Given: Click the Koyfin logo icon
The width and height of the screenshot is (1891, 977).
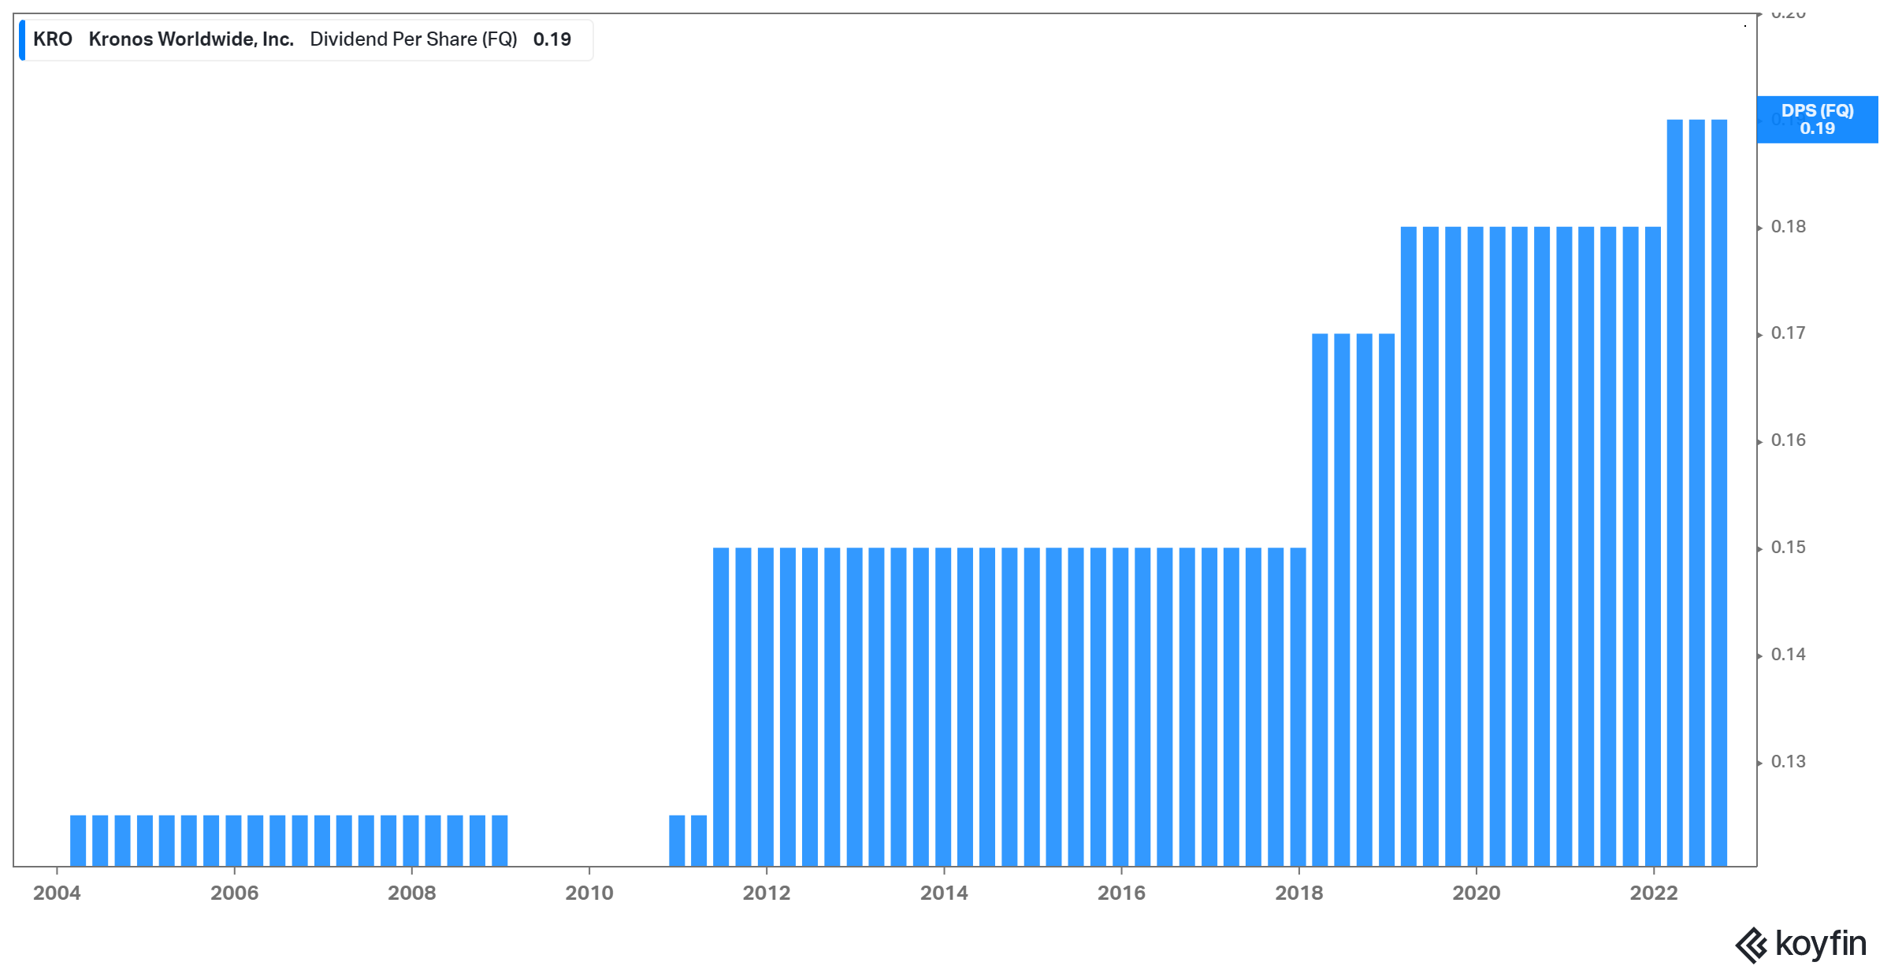Looking at the screenshot, I should [1751, 945].
